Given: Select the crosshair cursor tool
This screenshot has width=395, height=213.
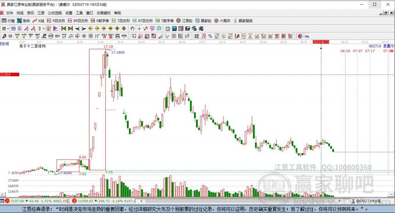Looking at the screenshot, I should pos(139,29).
